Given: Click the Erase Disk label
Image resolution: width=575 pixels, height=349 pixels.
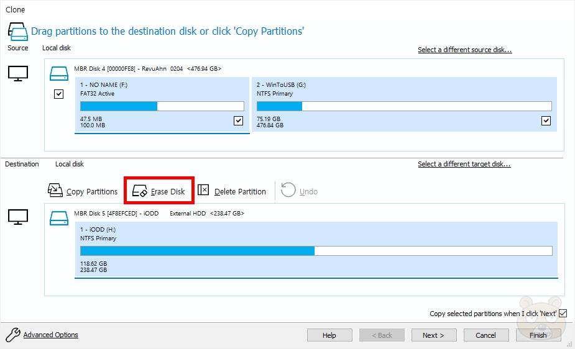Looking at the screenshot, I should 168,191.
